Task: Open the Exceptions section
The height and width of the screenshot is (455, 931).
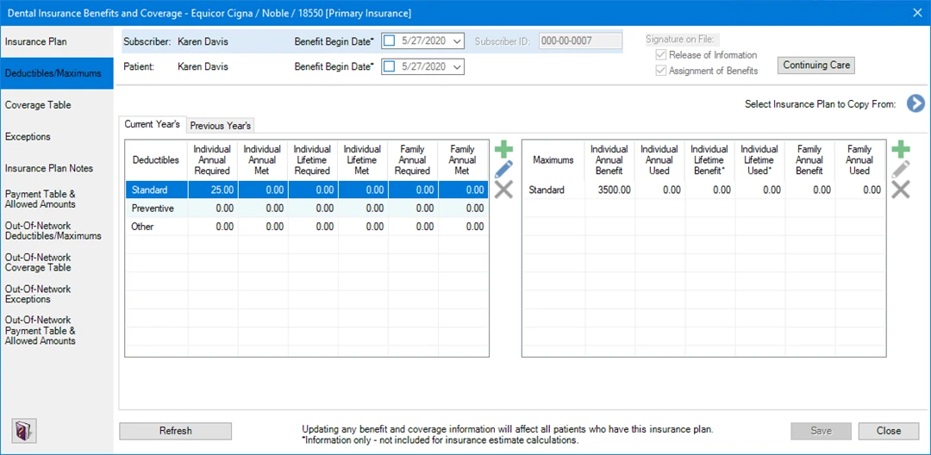Action: (56, 136)
